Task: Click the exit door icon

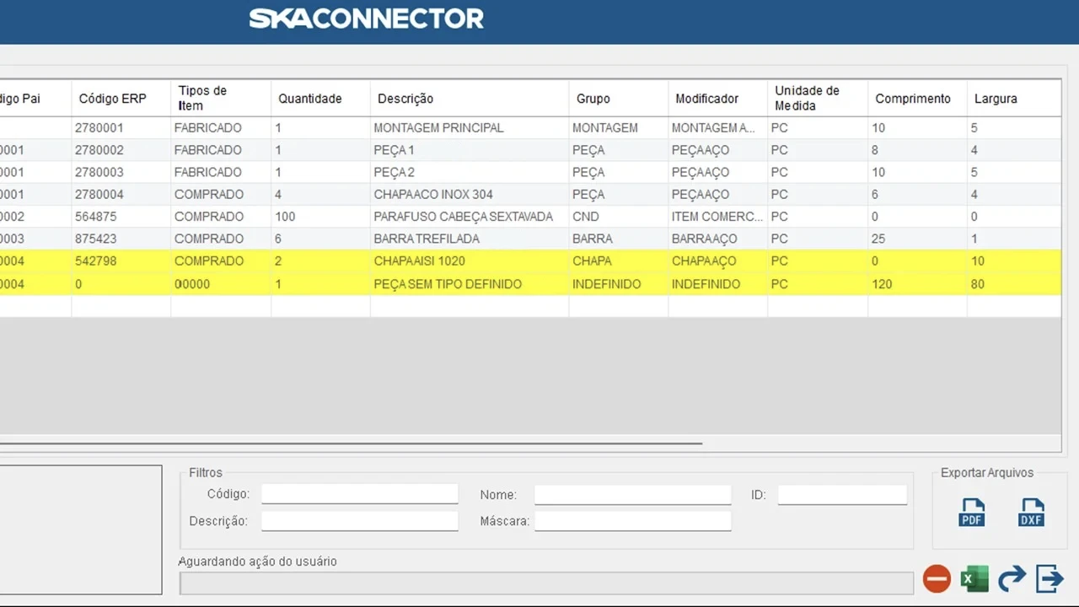Action: (1049, 578)
